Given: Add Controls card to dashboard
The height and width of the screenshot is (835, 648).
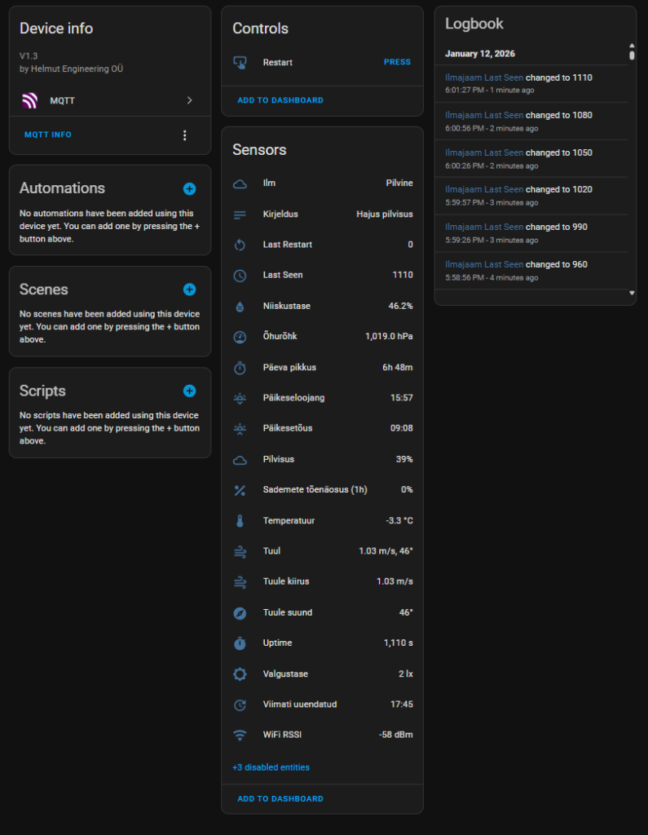Looking at the screenshot, I should [x=280, y=100].
